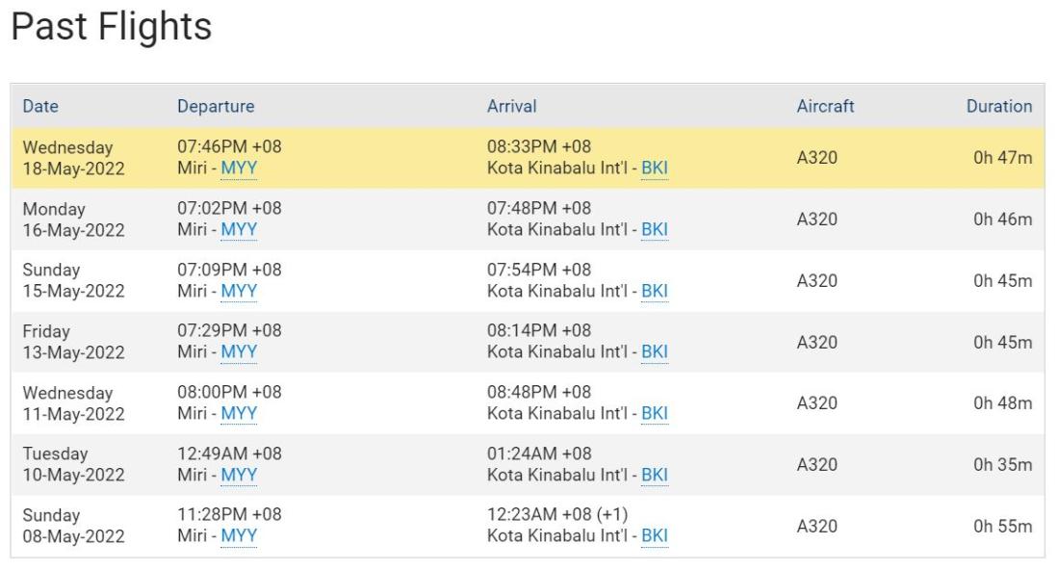The height and width of the screenshot is (570, 1059).
Task: Open MYY link in 08-May-2022 row
Action: 239,535
